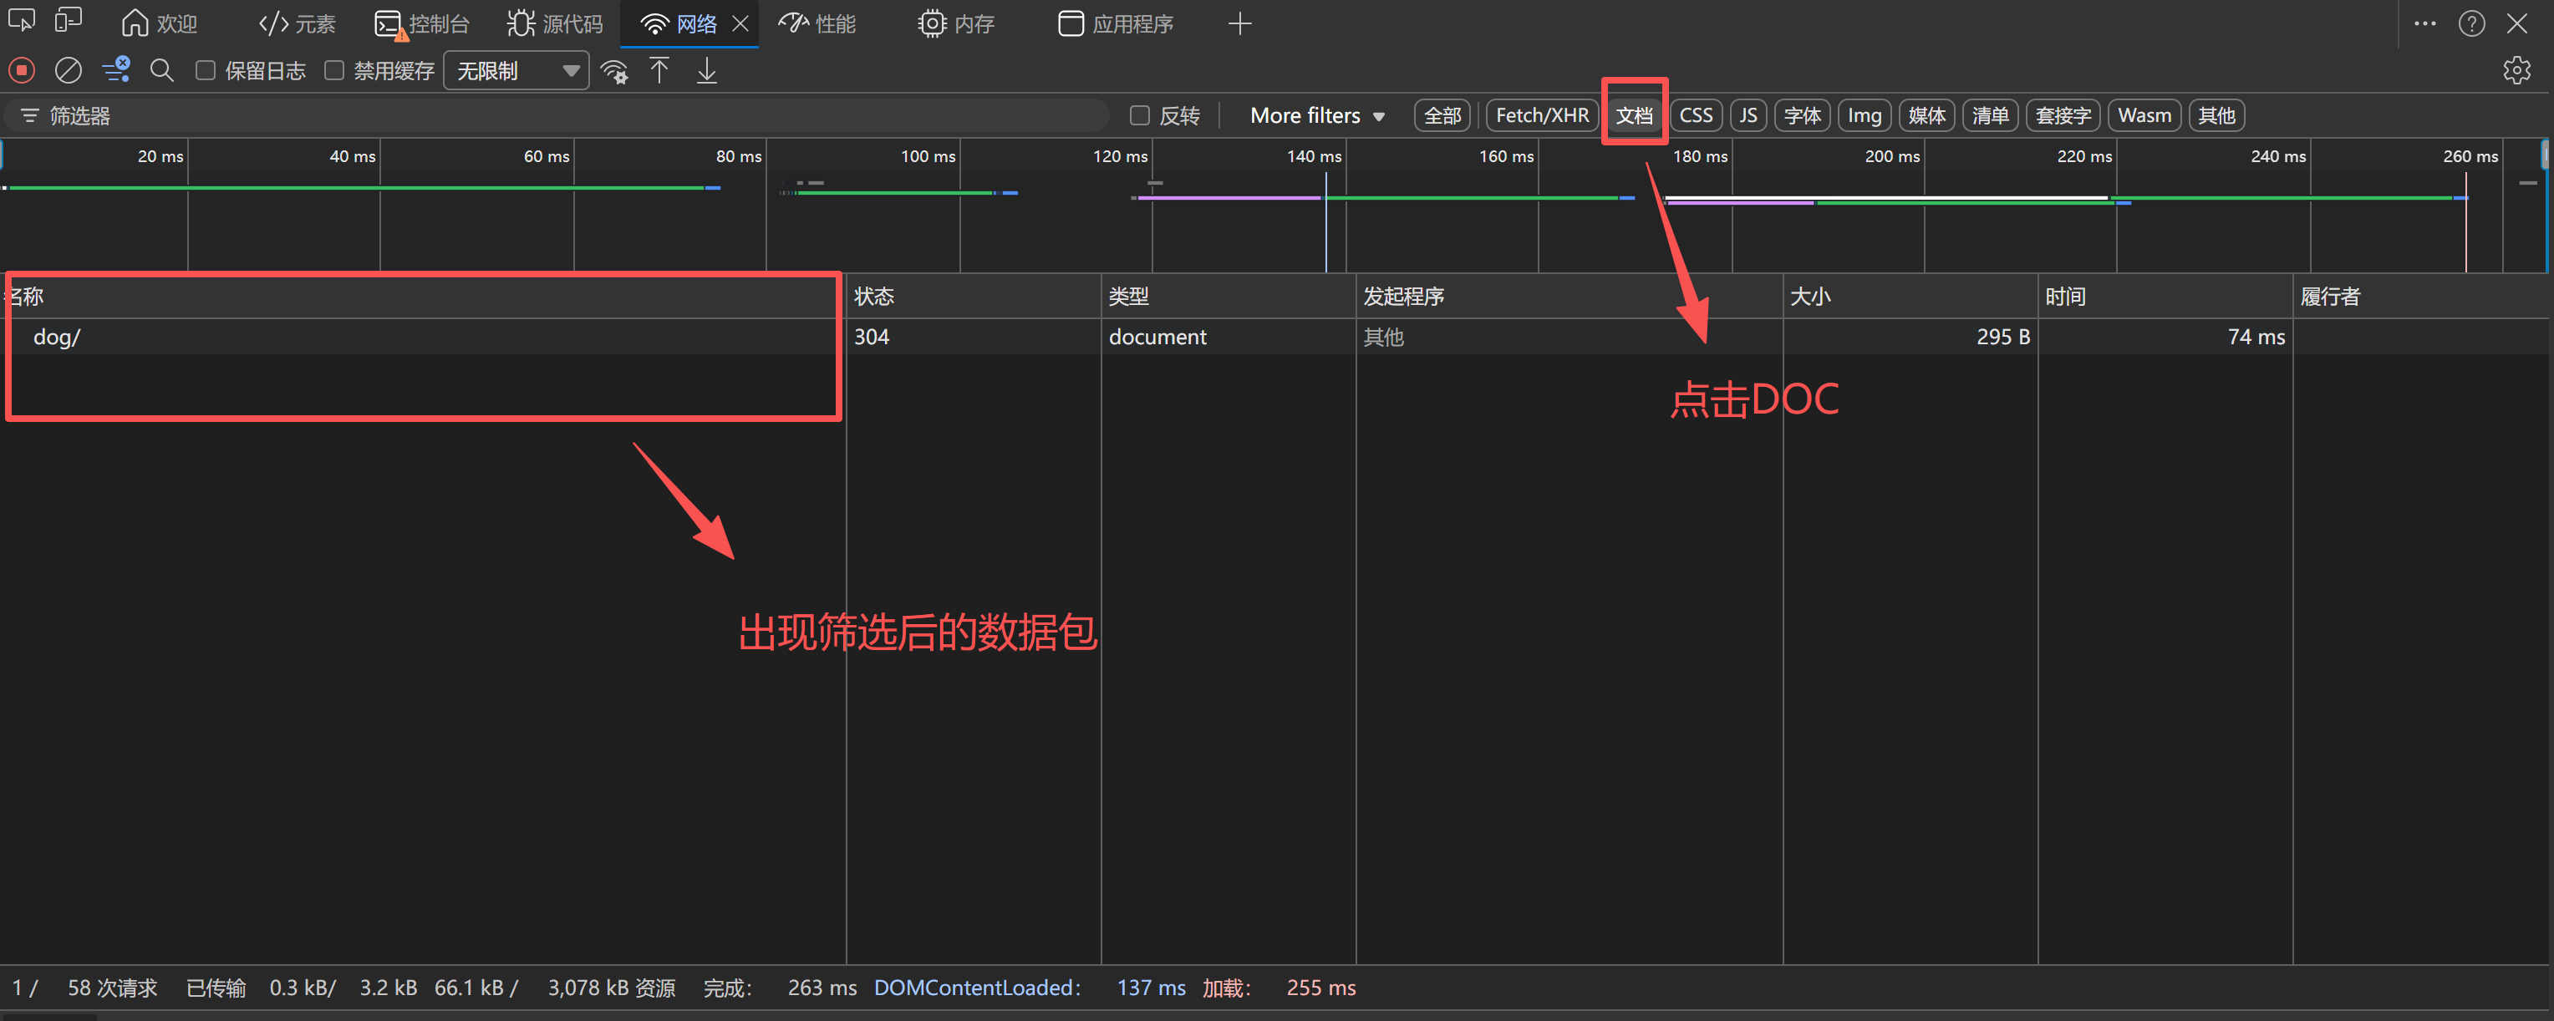Viewport: 2554px width, 1021px height.
Task: Clear the network log
Action: 68,70
